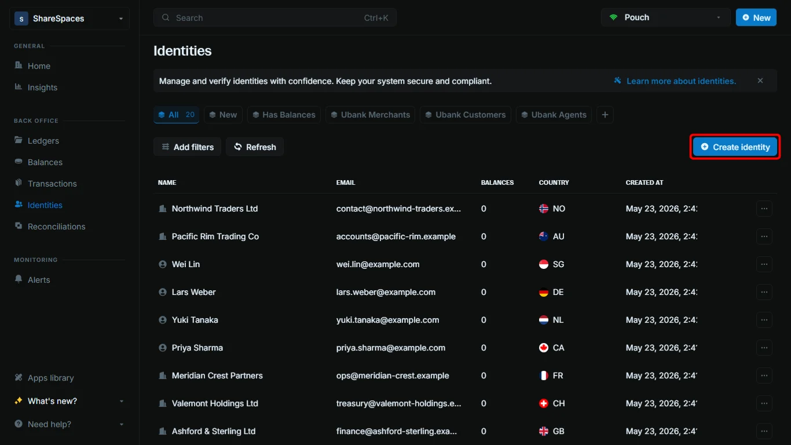Open row menu for Lars Weber
791x445 pixels.
764,292
